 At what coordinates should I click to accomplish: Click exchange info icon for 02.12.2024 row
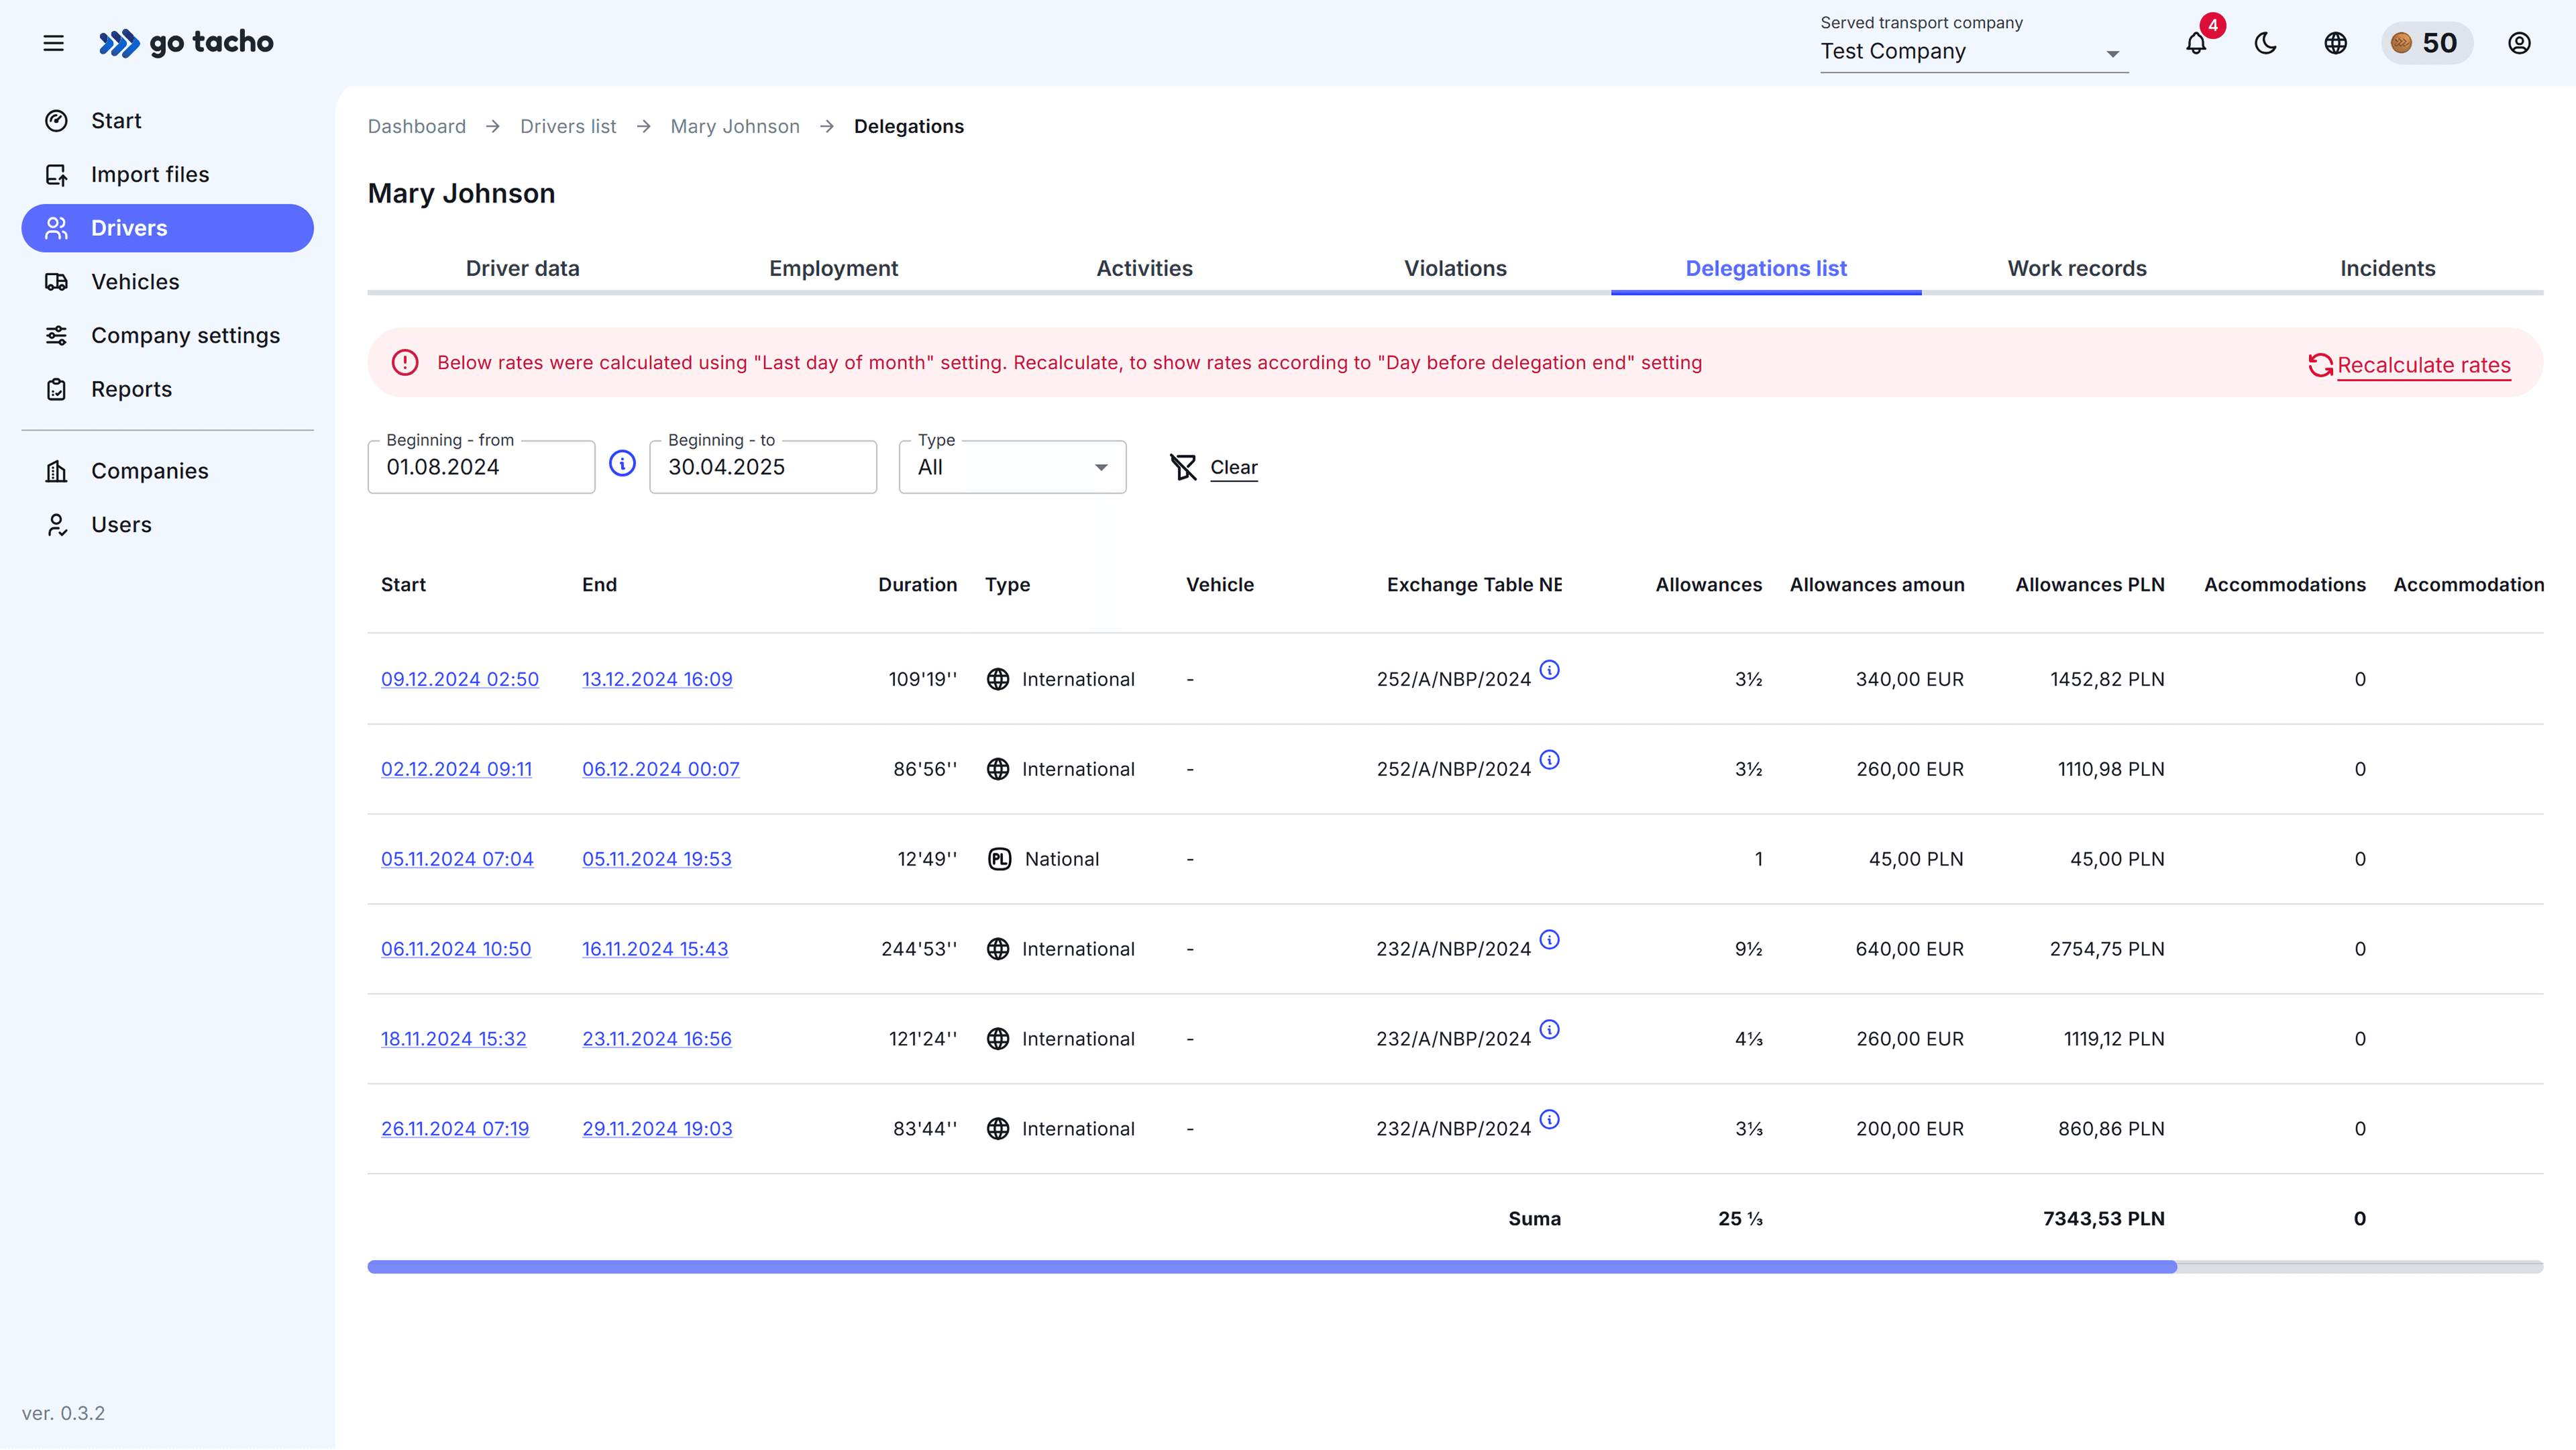pyautogui.click(x=1549, y=760)
